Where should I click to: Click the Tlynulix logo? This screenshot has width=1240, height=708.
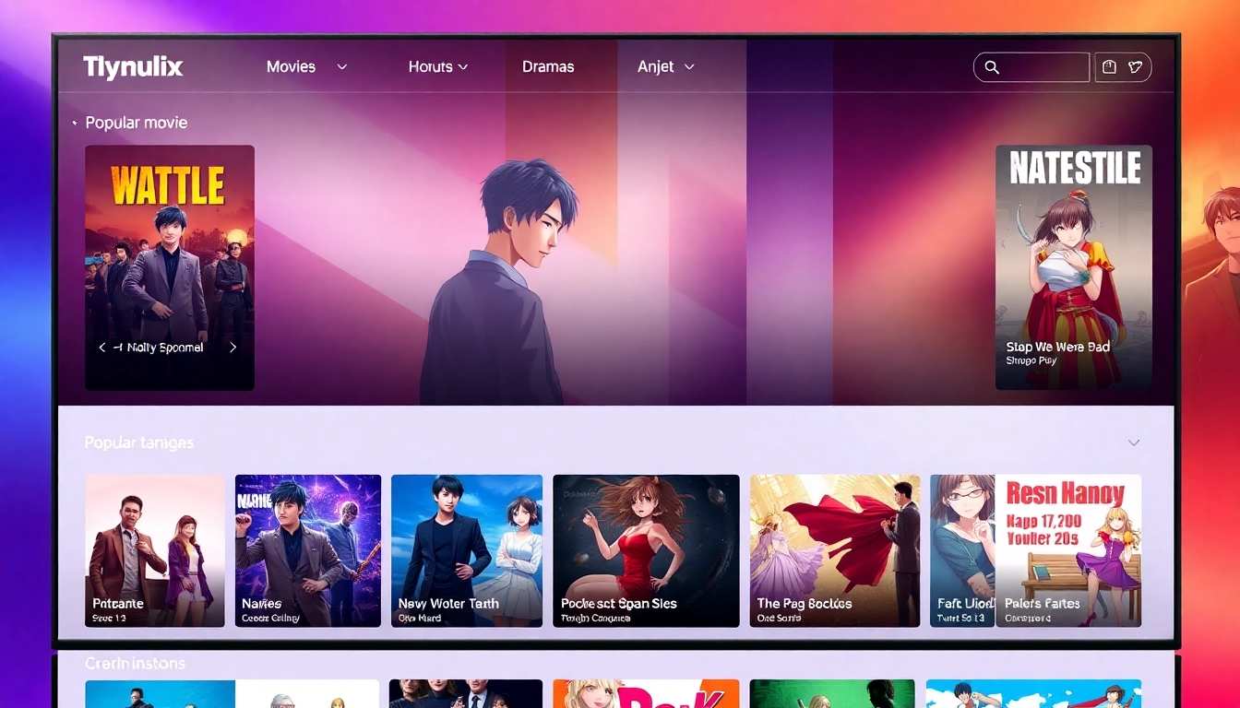point(133,67)
